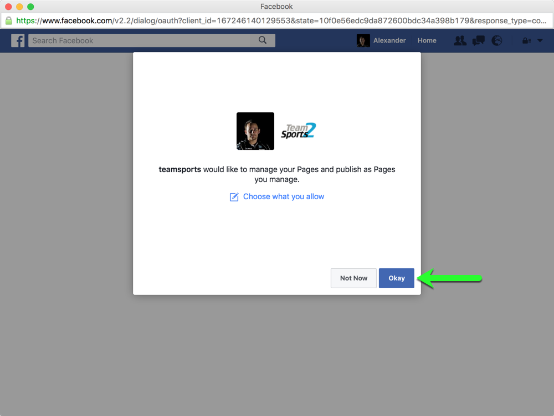The image size is (554, 416).
Task: Open the privacy shortcuts lock icon
Action: tap(526, 40)
